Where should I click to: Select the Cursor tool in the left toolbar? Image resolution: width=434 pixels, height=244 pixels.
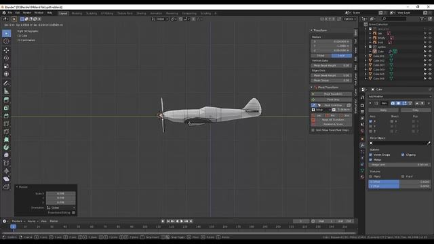click(6, 41)
